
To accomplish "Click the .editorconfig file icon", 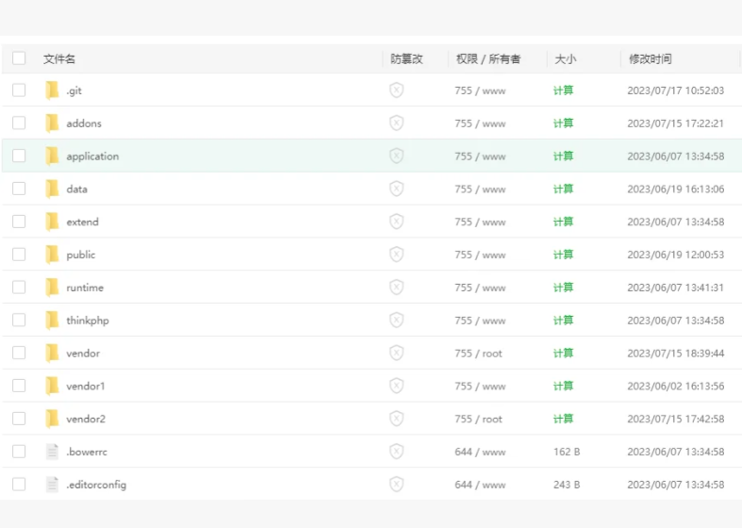I will 52,485.
